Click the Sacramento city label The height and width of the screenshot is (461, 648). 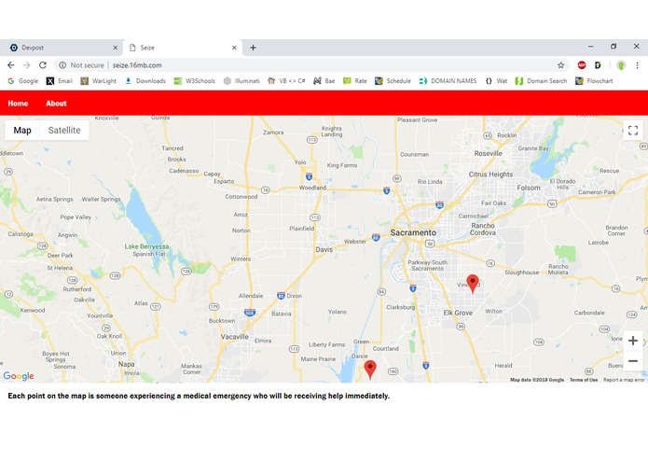pos(413,232)
